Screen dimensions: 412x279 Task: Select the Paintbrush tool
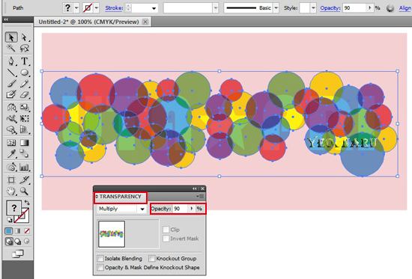tap(11, 84)
